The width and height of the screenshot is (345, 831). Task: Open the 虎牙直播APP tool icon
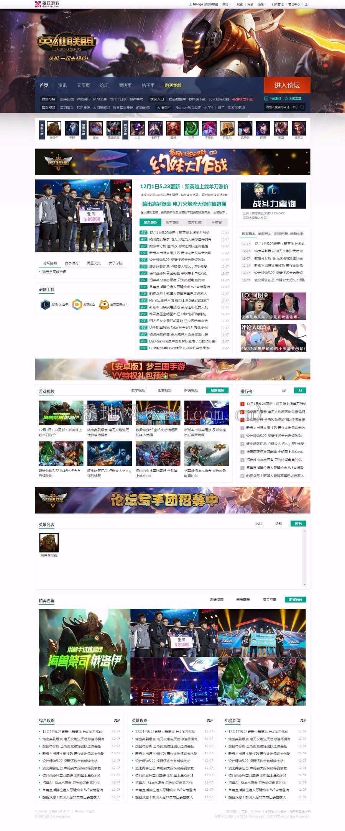click(x=104, y=304)
